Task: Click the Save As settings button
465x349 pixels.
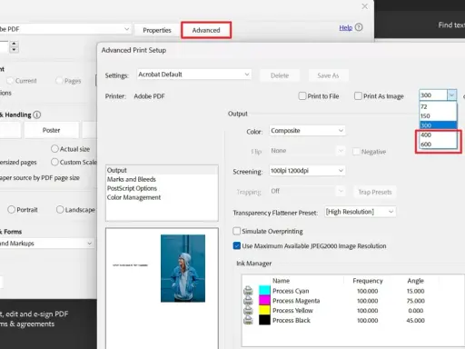Action: (x=328, y=75)
